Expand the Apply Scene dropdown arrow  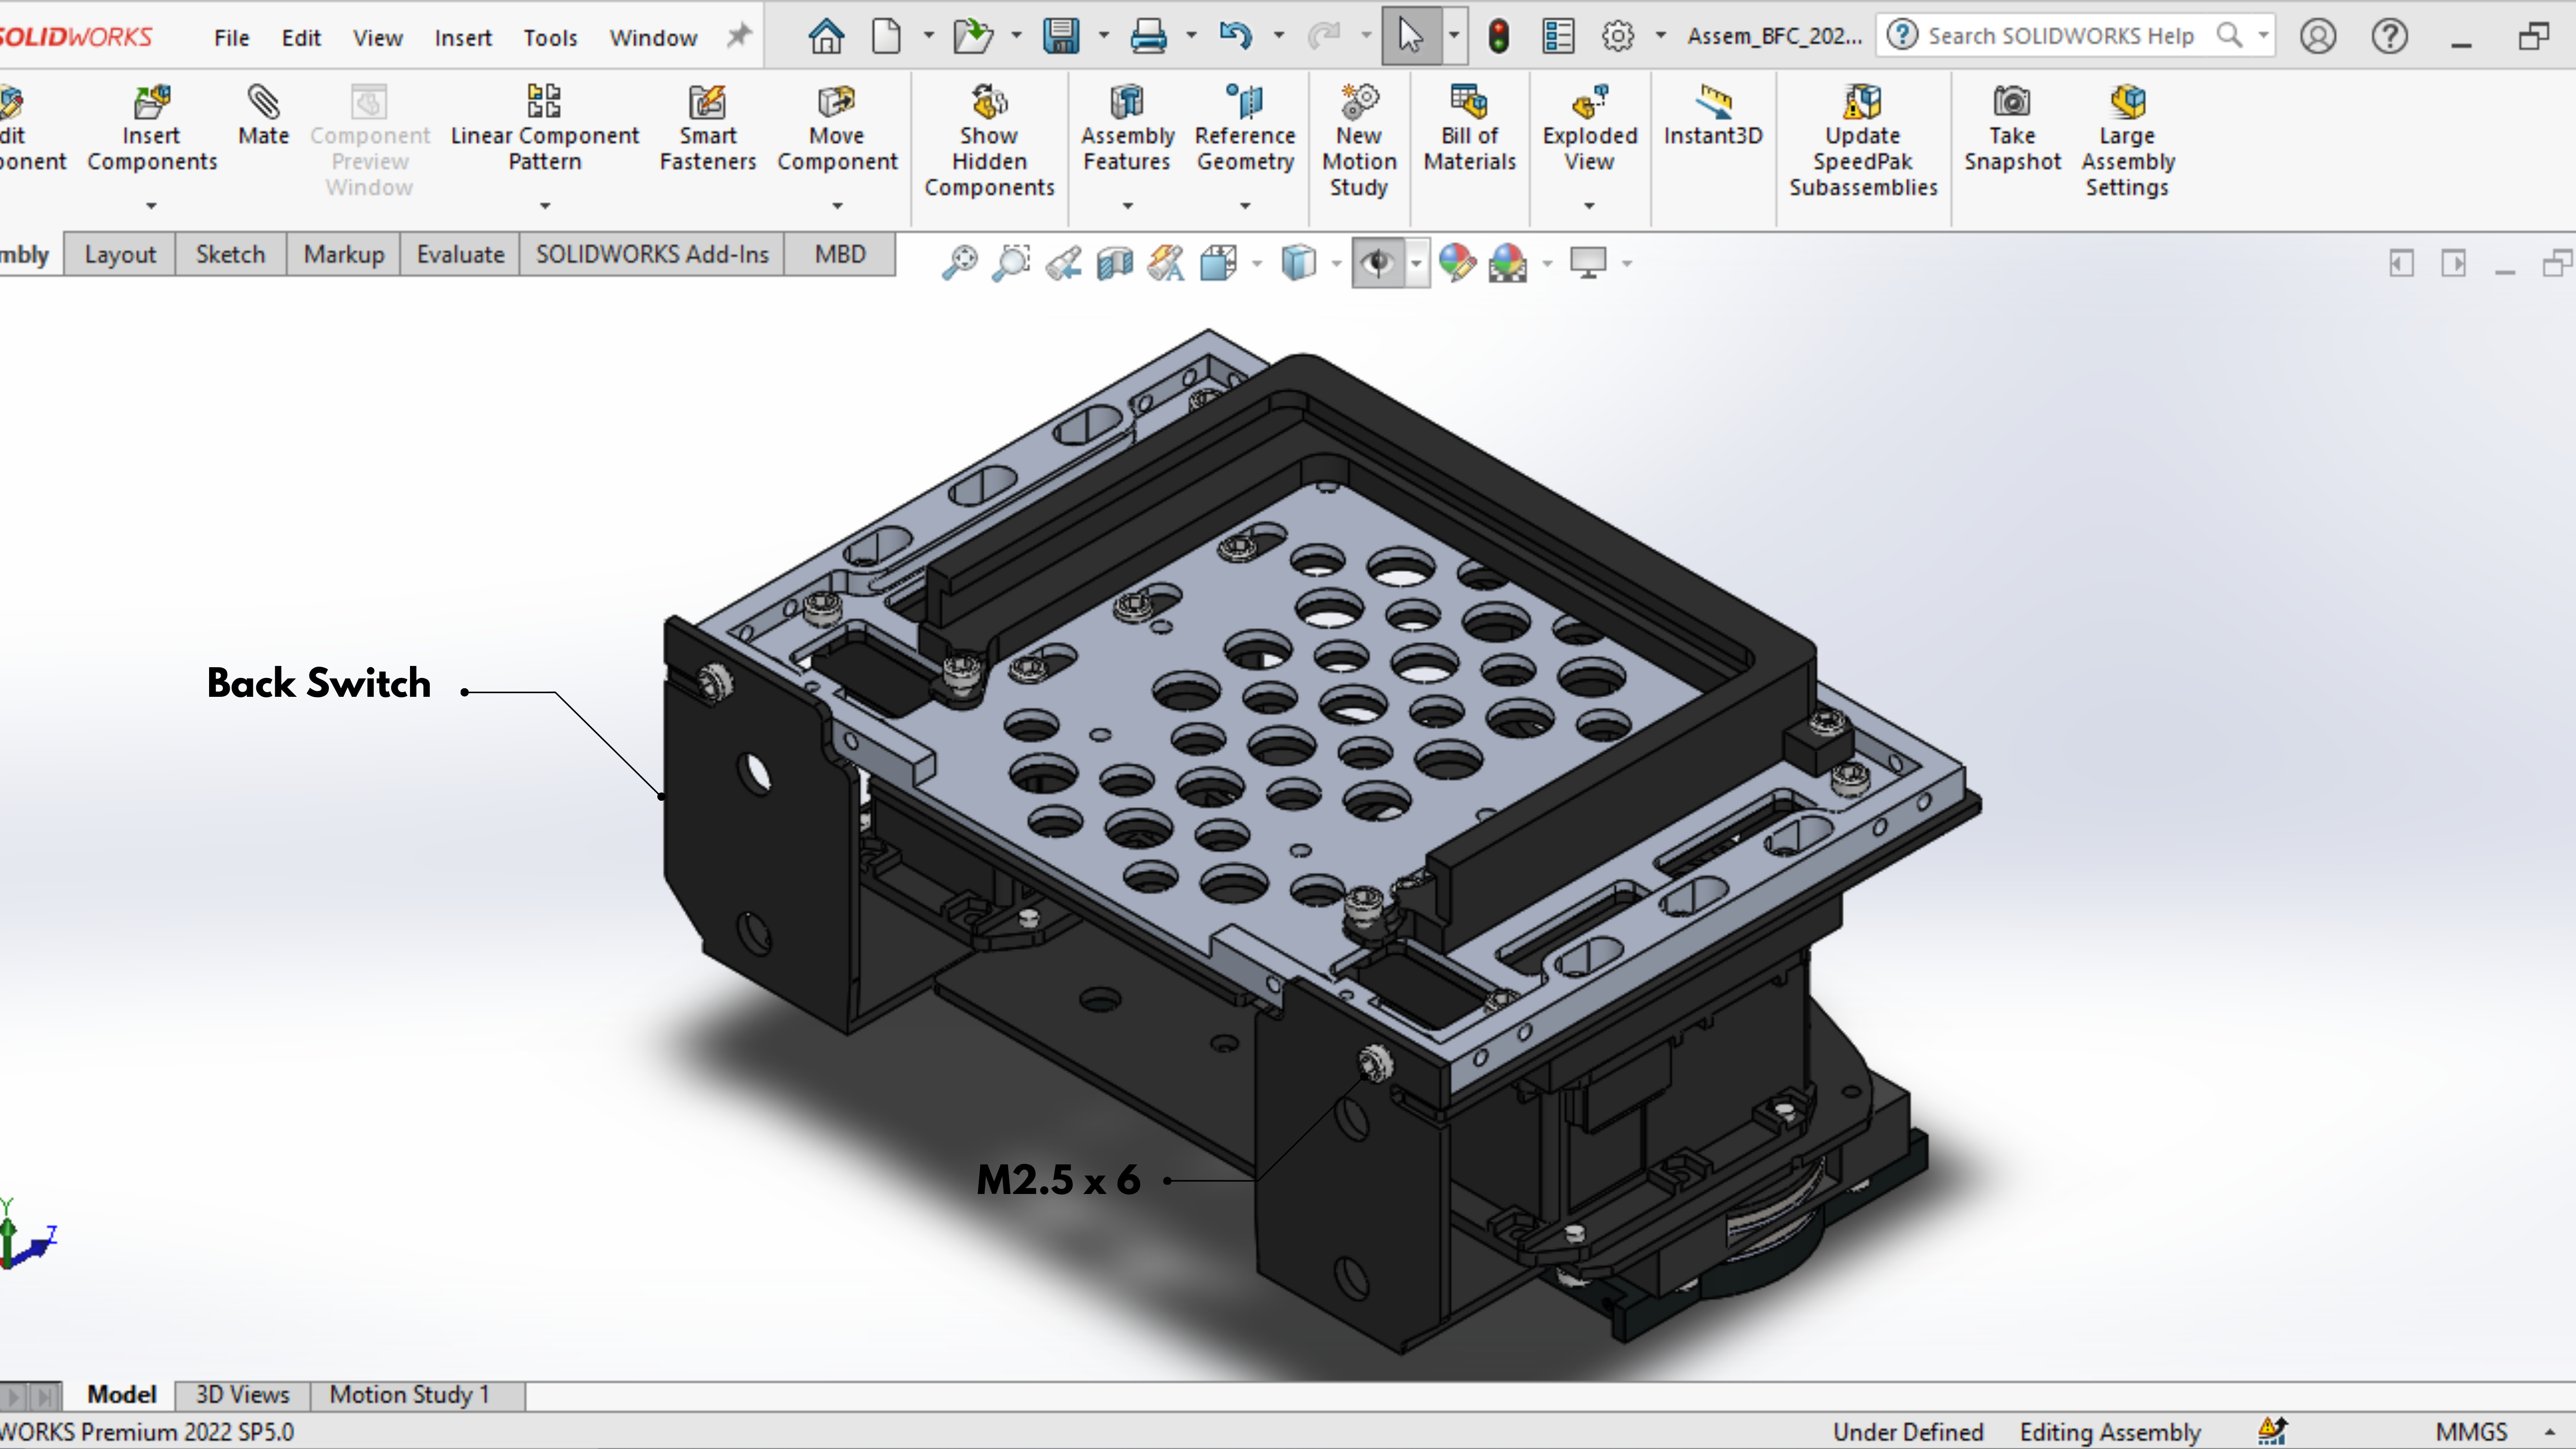(x=1547, y=263)
